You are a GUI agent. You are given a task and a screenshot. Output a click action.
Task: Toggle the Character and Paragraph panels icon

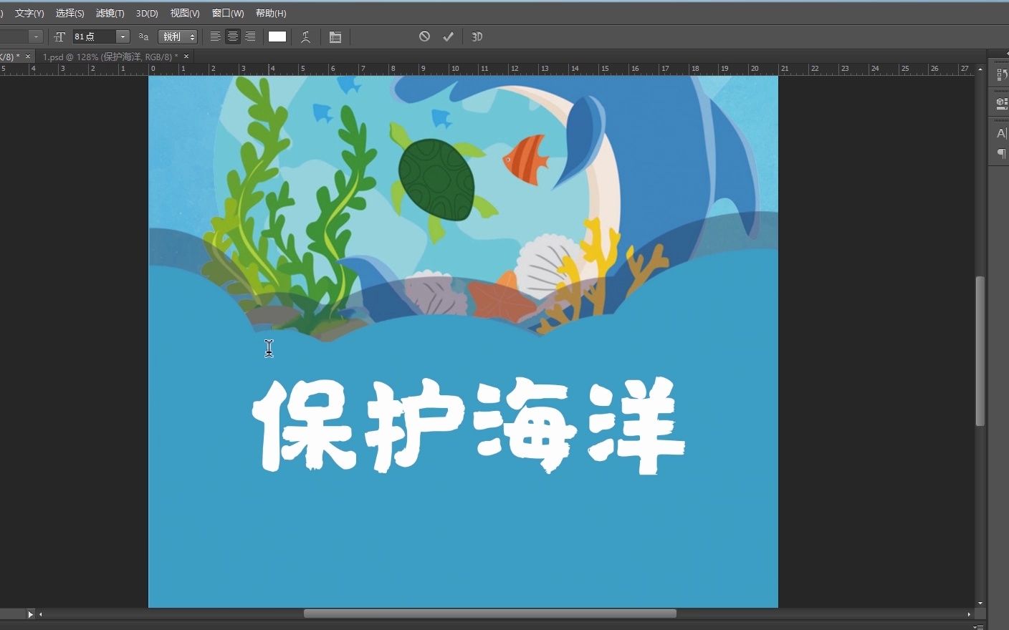point(335,37)
